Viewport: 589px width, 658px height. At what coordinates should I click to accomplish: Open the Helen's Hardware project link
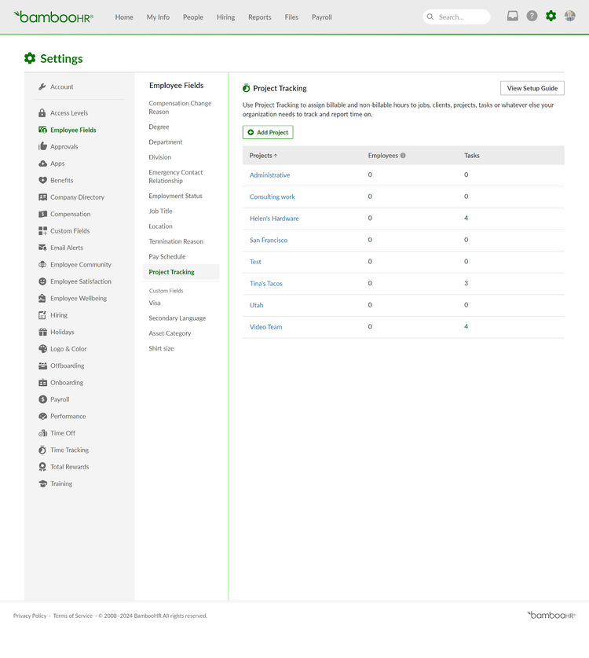[274, 219]
